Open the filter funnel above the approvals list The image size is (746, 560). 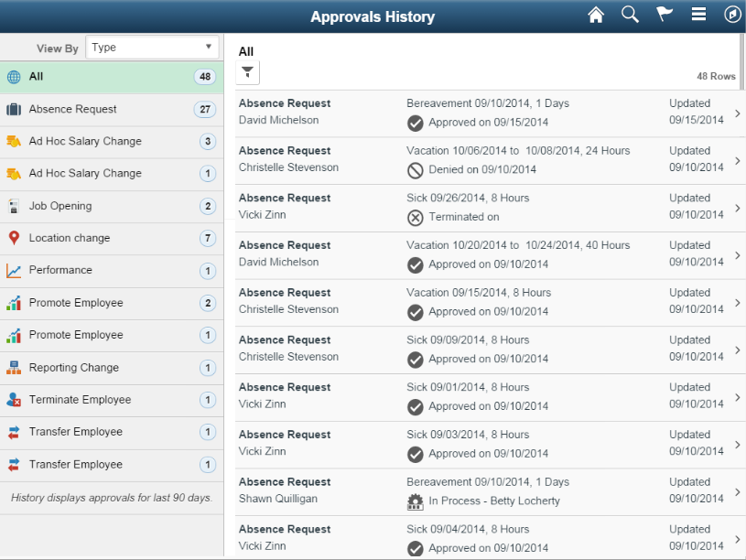pyautogui.click(x=247, y=72)
